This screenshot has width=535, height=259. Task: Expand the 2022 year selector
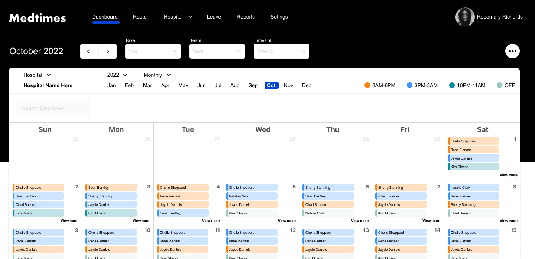[x=117, y=75]
